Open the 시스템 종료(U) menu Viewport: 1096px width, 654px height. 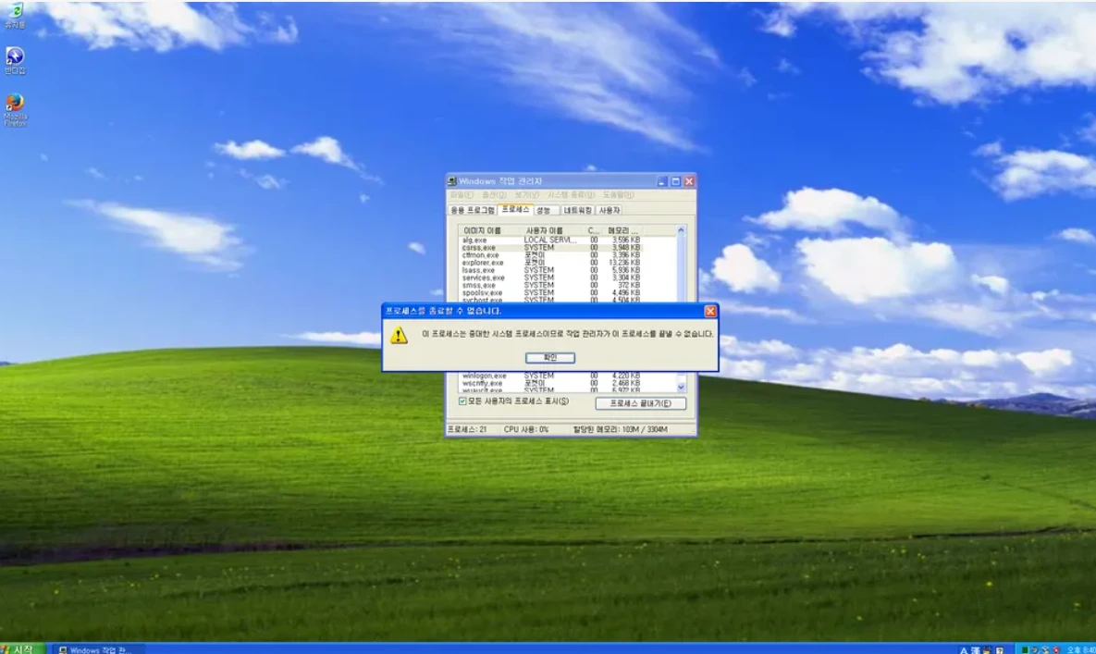point(571,195)
